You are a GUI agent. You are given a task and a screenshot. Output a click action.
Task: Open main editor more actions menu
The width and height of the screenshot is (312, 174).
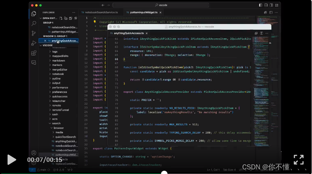[276, 12]
